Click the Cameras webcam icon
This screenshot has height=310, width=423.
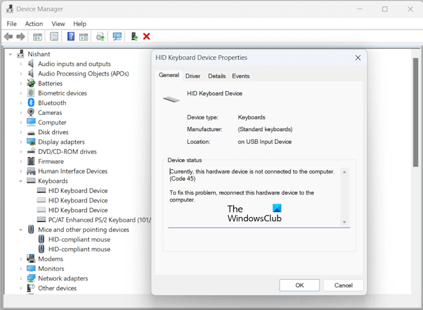31,112
